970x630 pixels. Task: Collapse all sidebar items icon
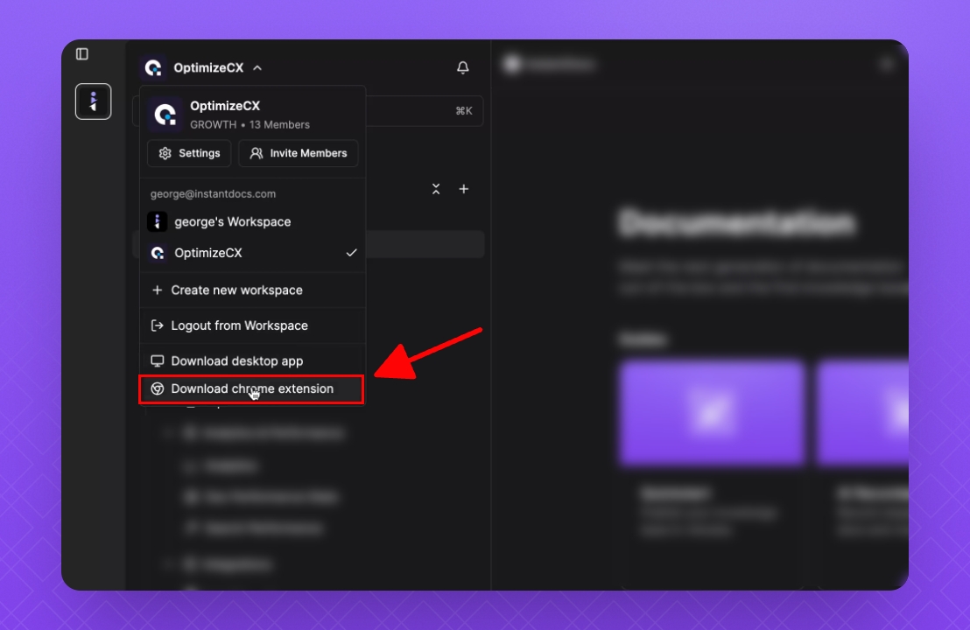click(436, 189)
